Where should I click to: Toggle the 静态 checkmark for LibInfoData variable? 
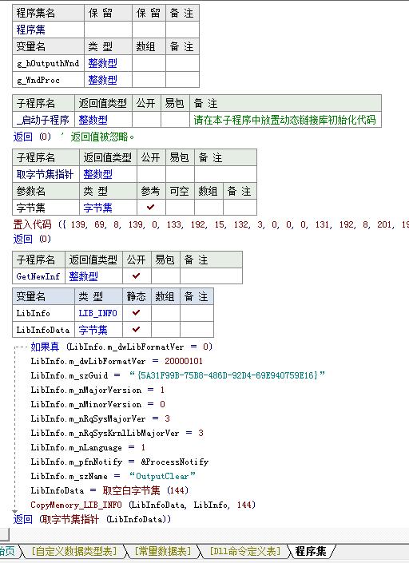[136, 329]
